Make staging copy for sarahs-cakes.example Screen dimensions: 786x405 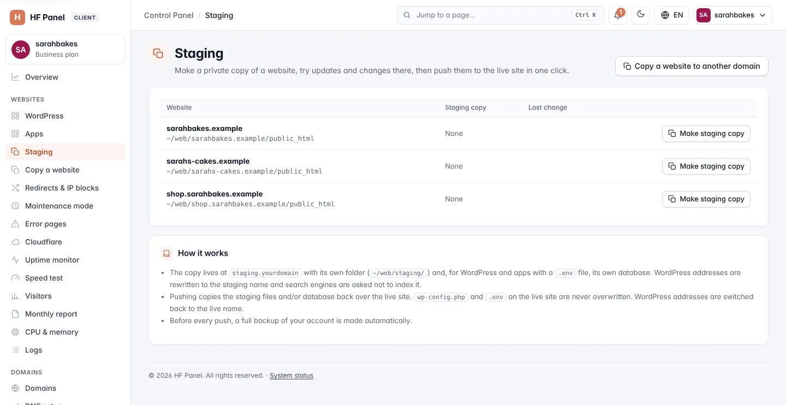point(706,166)
